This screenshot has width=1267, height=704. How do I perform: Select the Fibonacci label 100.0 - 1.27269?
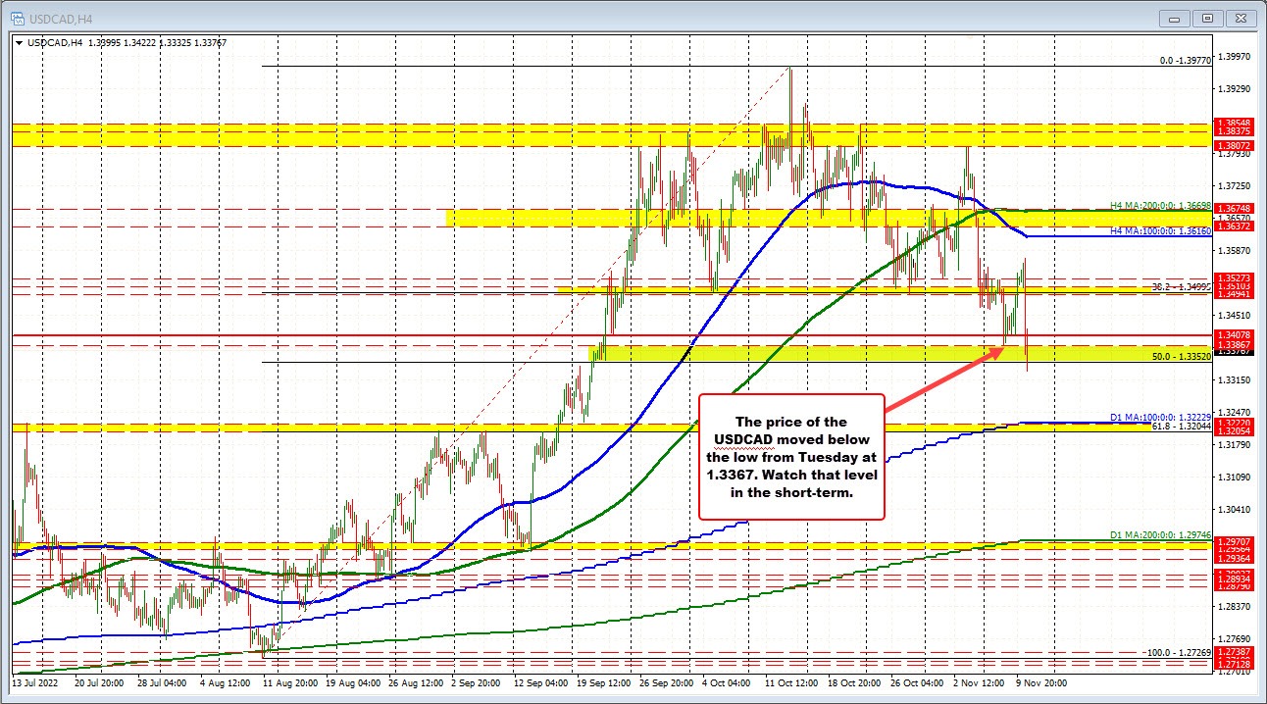click(1180, 652)
